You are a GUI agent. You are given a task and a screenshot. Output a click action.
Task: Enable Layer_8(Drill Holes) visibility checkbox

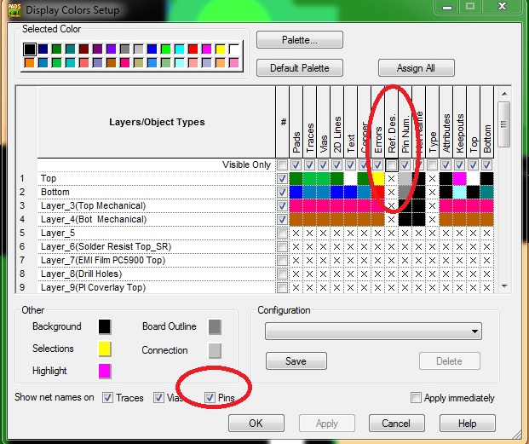tap(282, 274)
